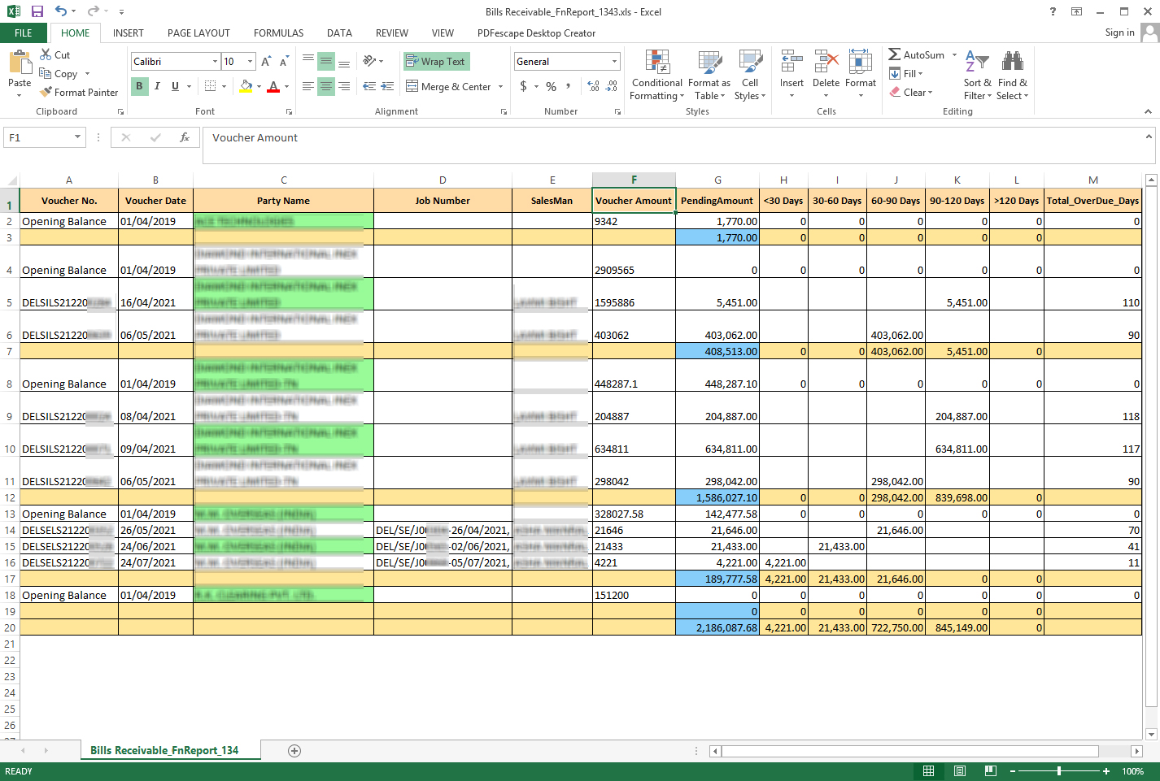Click Sign in link
The image size is (1160, 781).
click(x=1119, y=33)
